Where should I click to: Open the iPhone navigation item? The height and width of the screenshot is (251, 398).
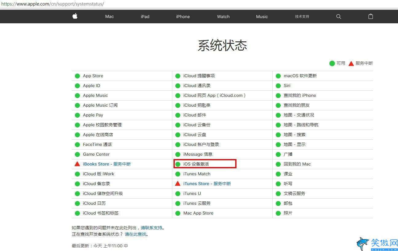[x=183, y=17]
